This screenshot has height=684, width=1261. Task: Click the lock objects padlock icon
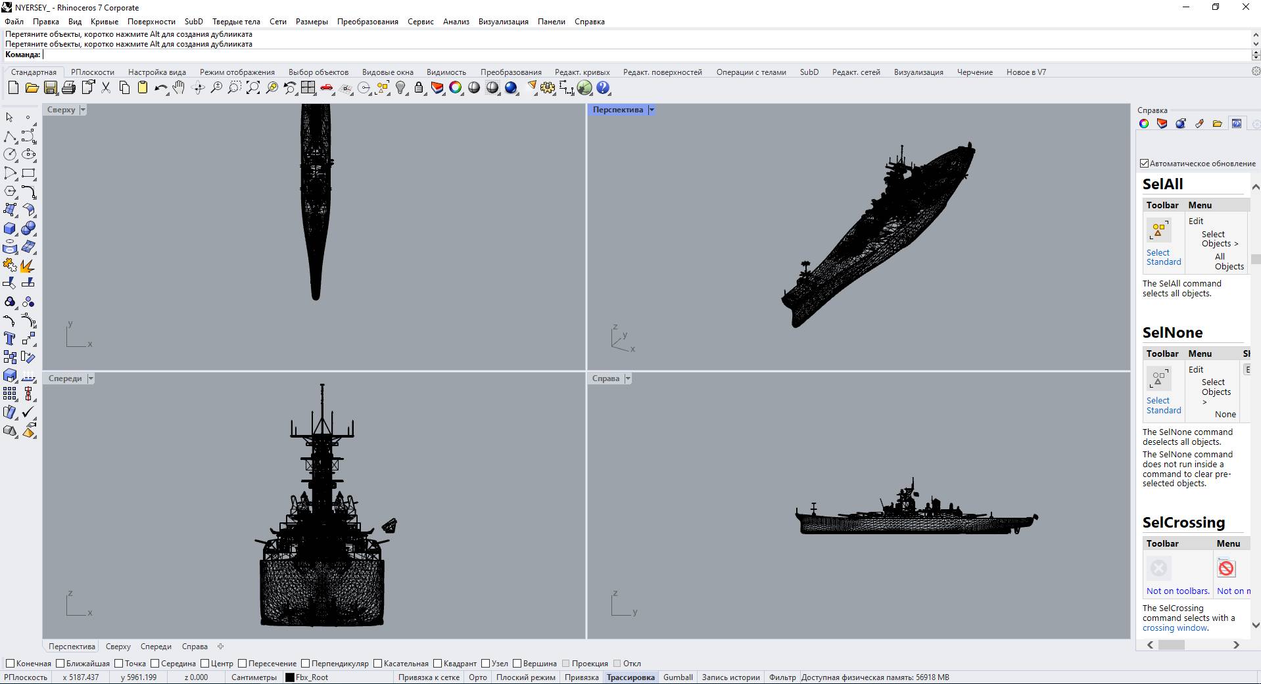point(419,88)
